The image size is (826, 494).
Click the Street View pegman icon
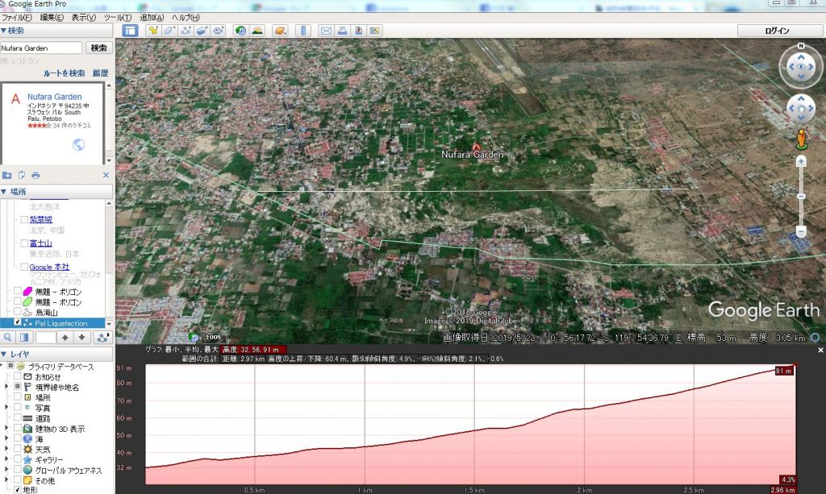[x=801, y=139]
